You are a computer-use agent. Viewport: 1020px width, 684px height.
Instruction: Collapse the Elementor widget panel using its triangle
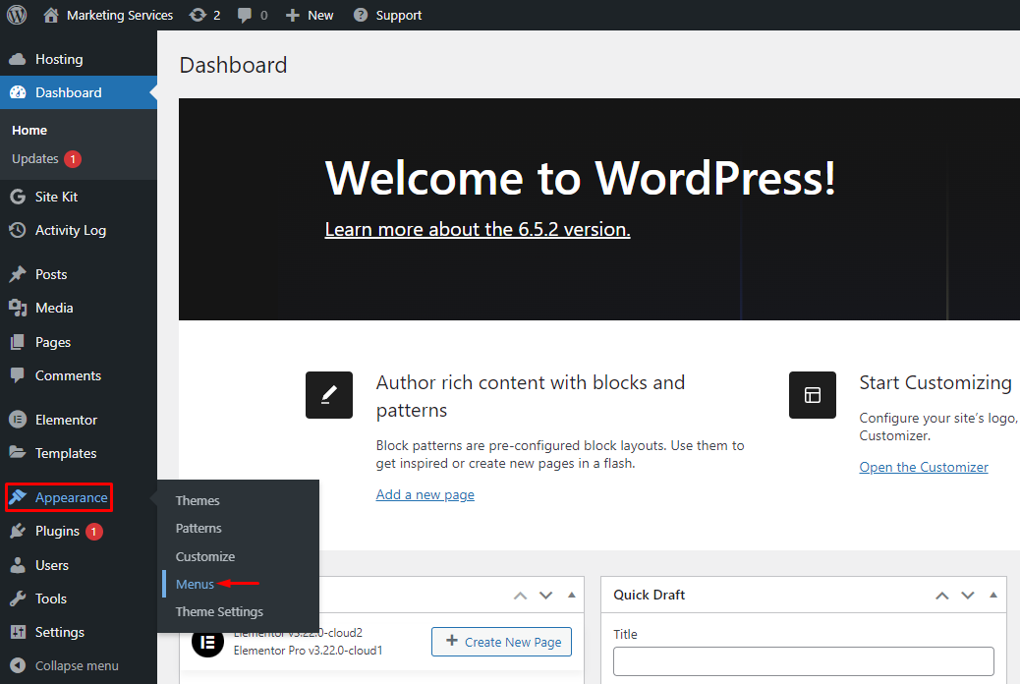572,595
